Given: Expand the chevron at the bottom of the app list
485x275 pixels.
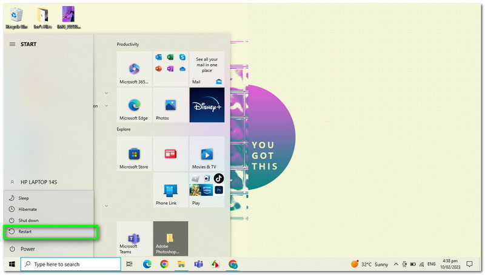Looking at the screenshot, I should click(x=106, y=205).
